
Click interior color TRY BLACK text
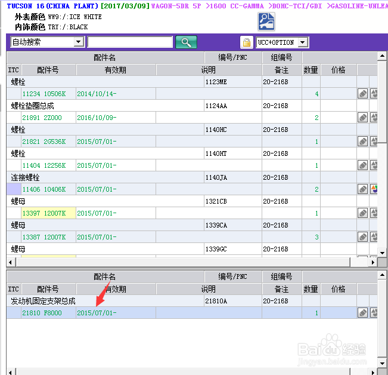pyautogui.click(x=68, y=27)
